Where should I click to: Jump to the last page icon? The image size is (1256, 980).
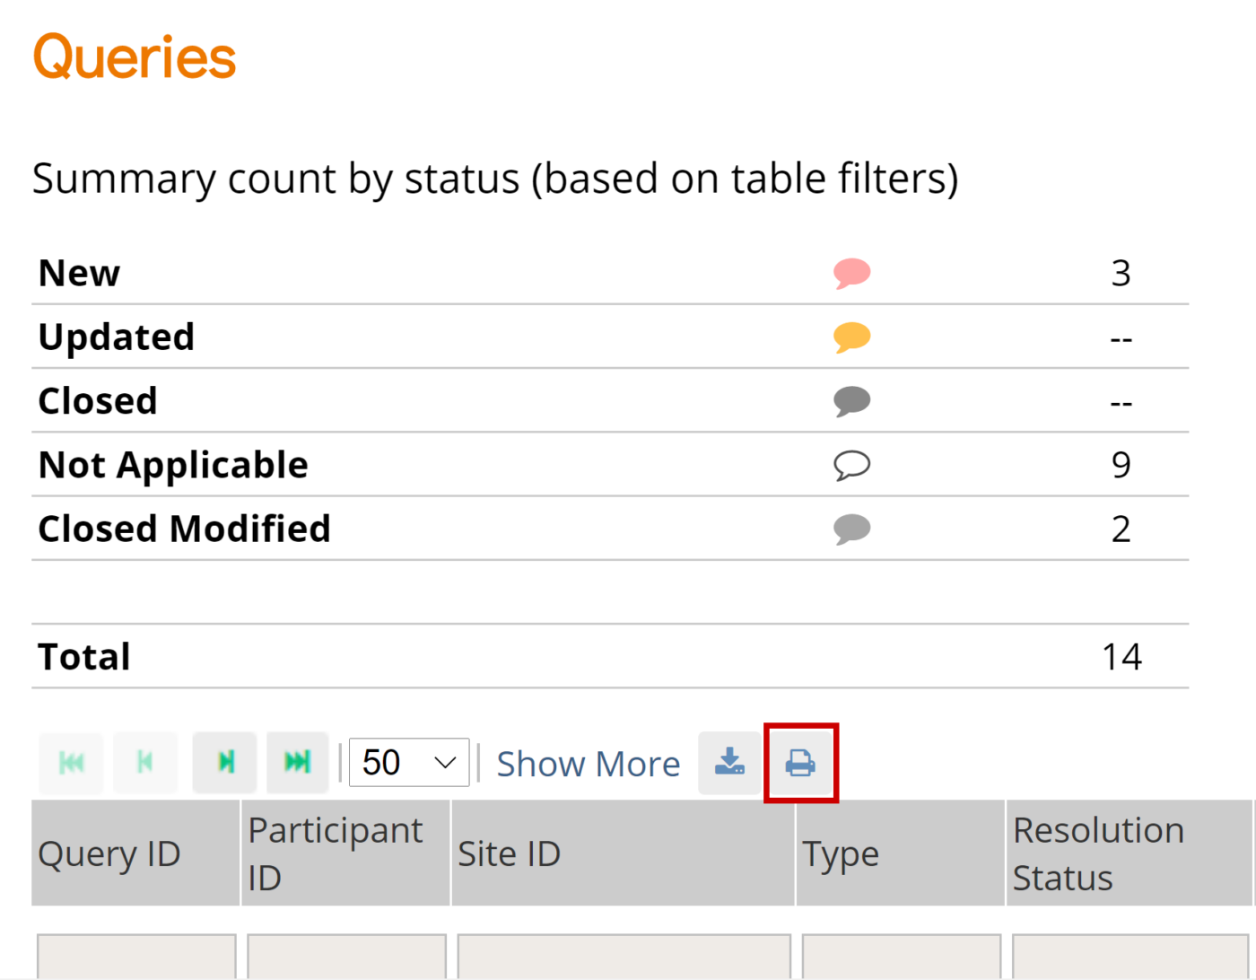point(297,762)
